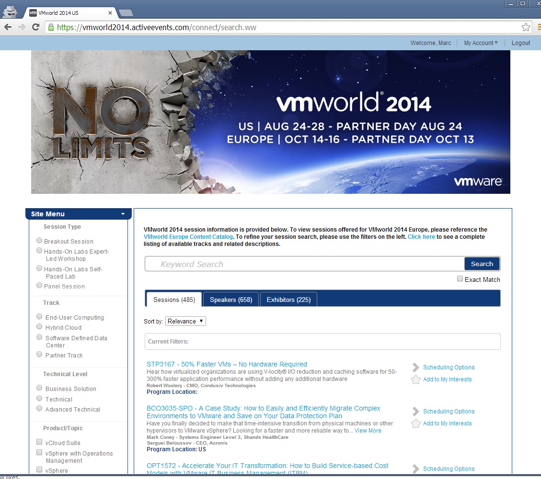
Task: Click the green padlock security icon
Action: pos(51,27)
